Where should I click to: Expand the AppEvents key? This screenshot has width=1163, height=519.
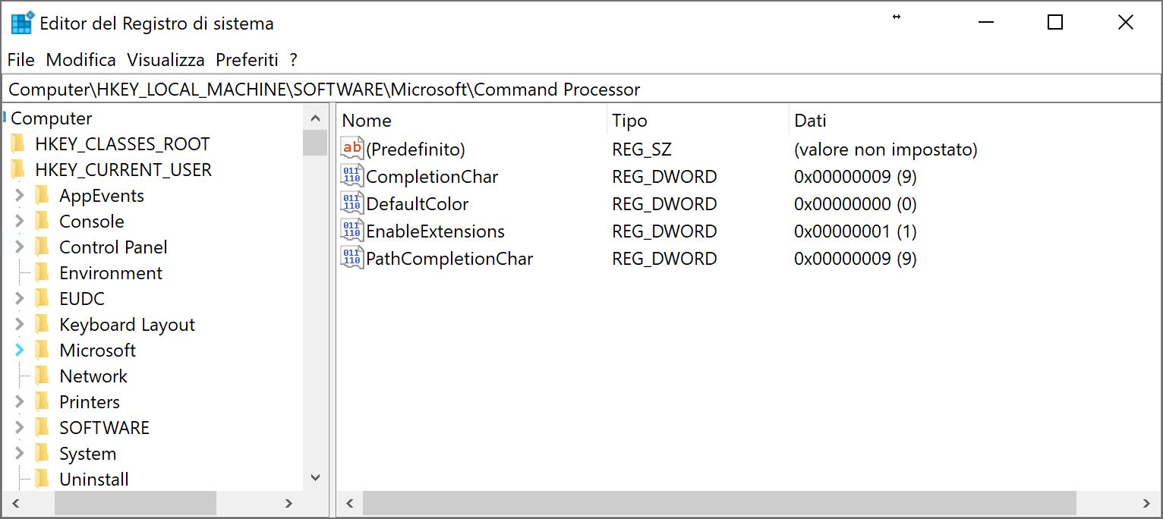[20, 196]
